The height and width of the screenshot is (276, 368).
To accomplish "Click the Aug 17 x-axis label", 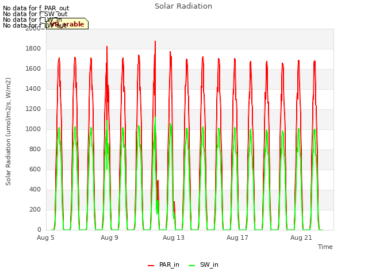I will [237, 237].
